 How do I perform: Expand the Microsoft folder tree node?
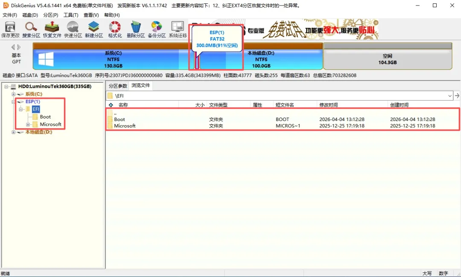(x=28, y=125)
